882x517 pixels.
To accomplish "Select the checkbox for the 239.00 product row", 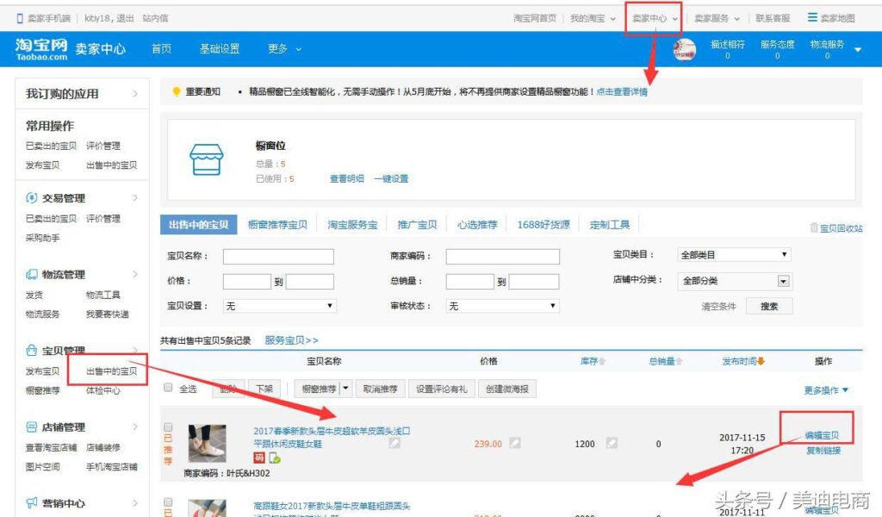I will tap(168, 427).
